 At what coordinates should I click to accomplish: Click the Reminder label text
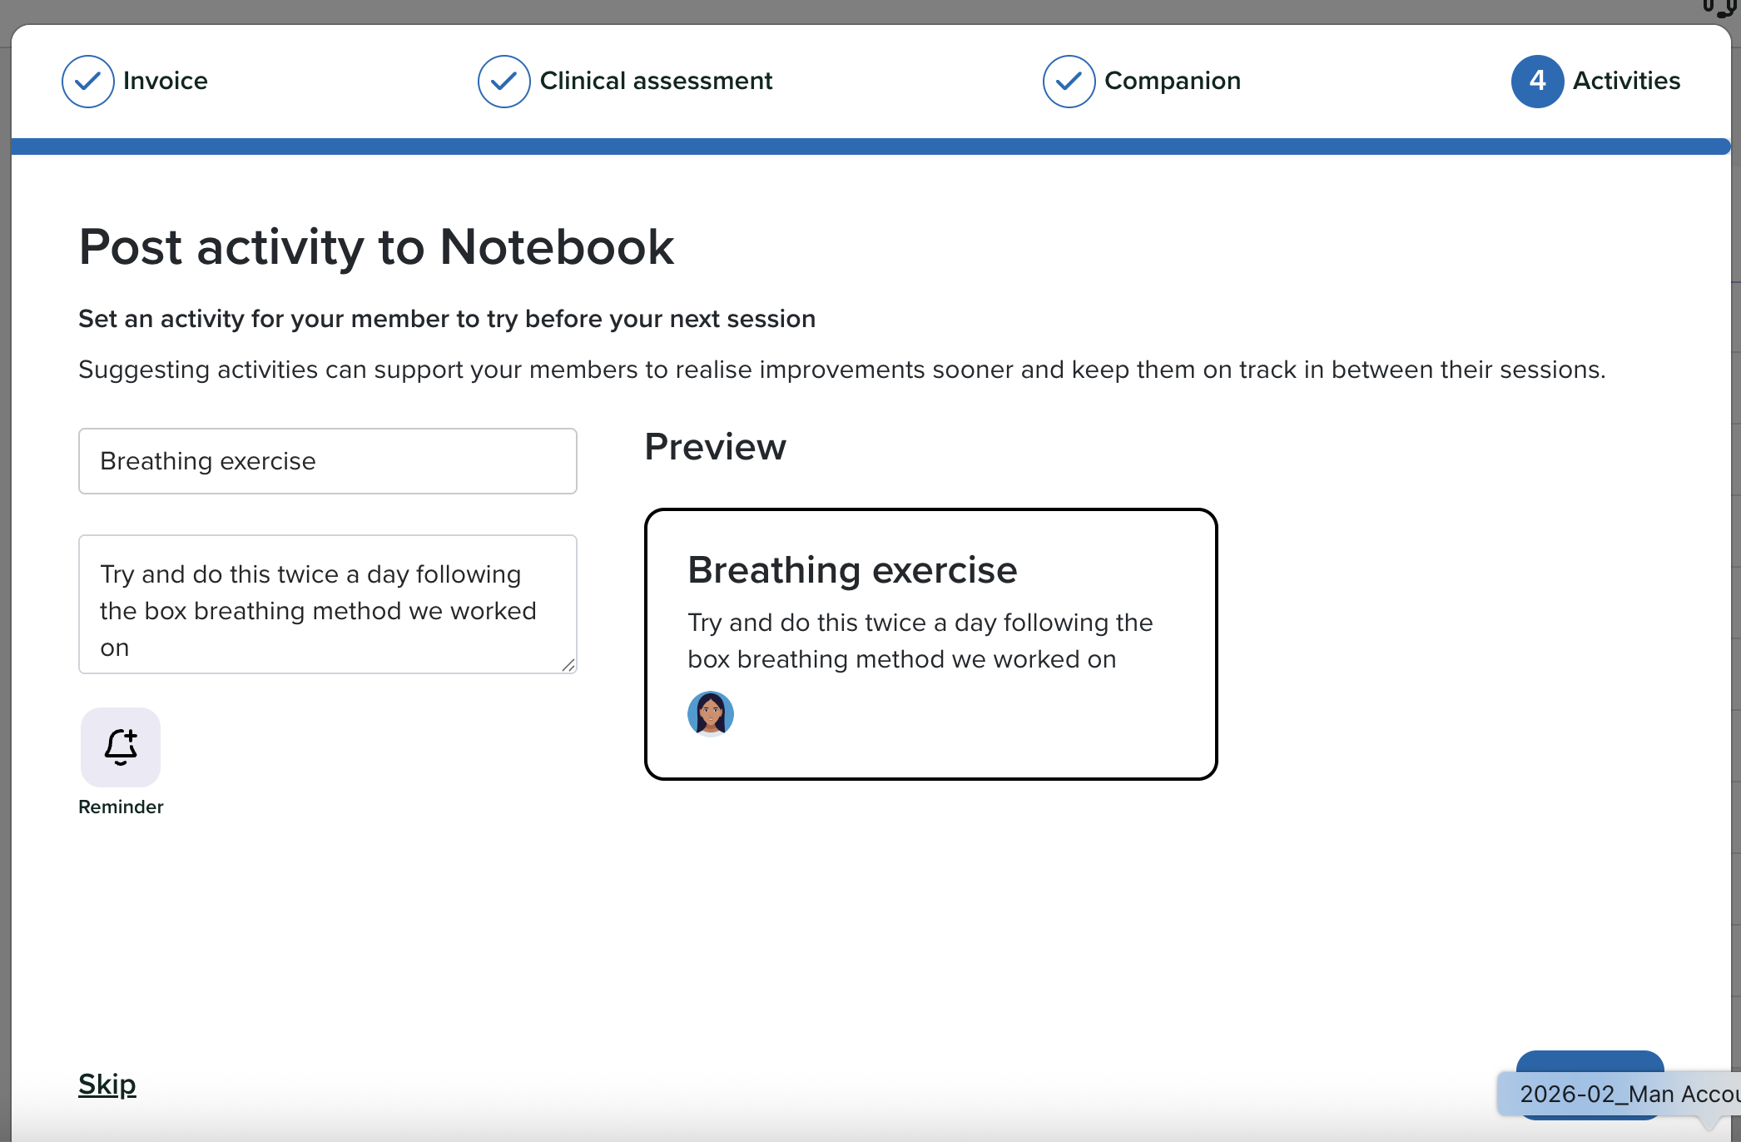point(121,807)
